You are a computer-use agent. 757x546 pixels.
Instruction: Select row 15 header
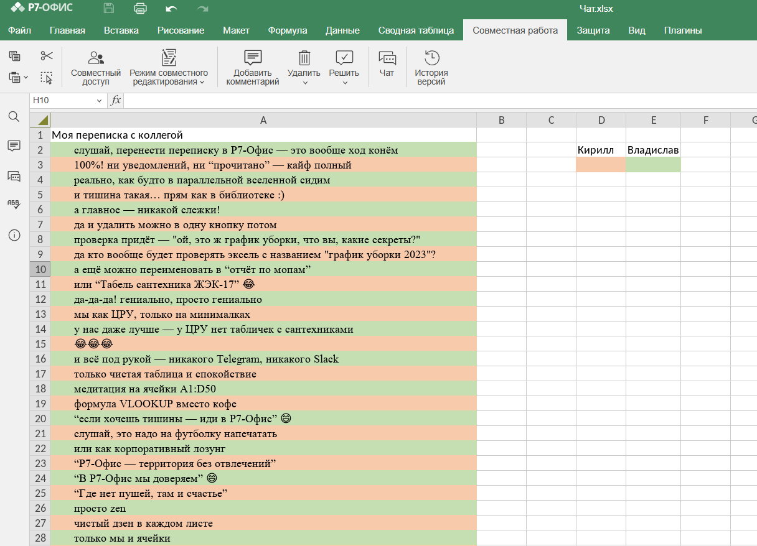[x=40, y=344]
